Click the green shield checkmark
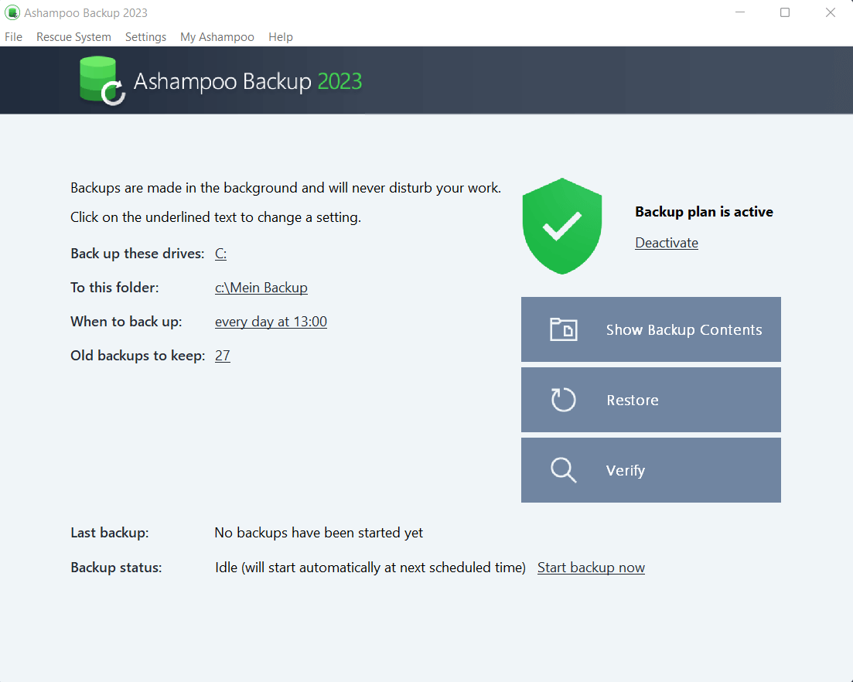Image resolution: width=853 pixels, height=682 pixels. 562,226
